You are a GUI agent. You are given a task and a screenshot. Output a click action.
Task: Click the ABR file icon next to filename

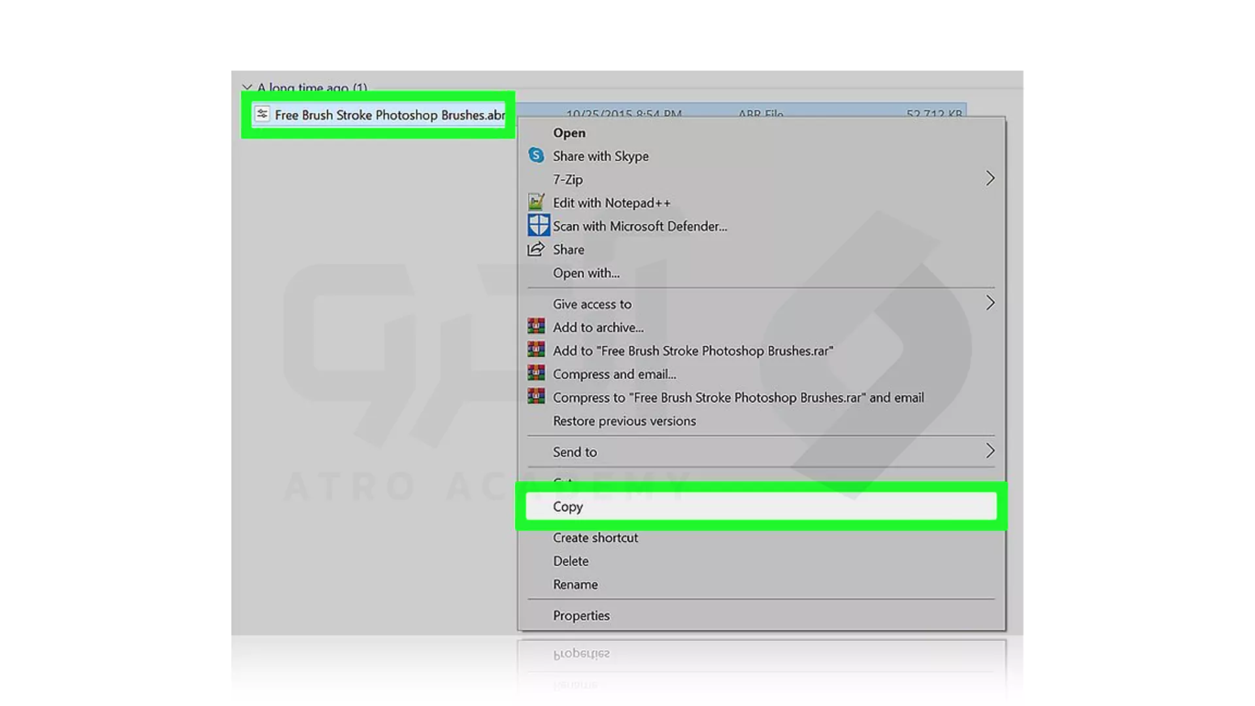[262, 114]
